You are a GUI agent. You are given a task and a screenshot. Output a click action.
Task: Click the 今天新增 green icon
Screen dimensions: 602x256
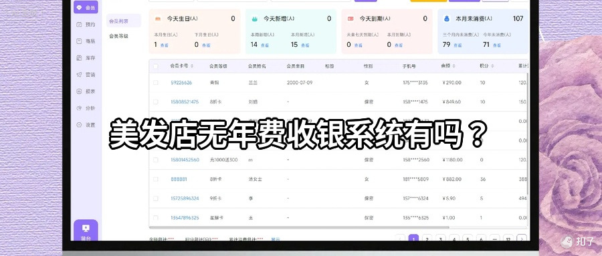(254, 19)
